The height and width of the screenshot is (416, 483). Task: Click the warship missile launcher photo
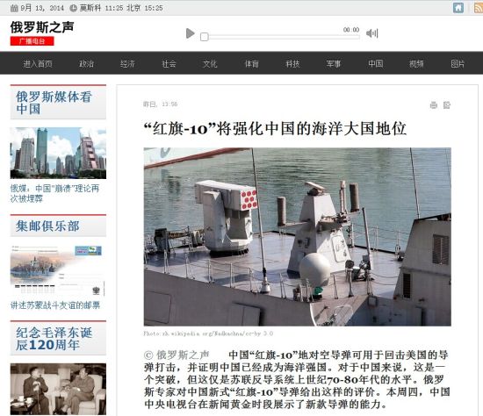(297, 237)
